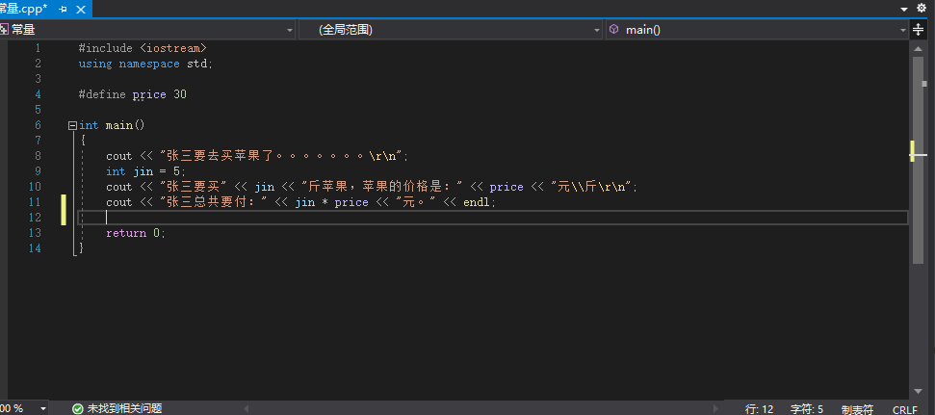This screenshot has width=935, height=415.
Task: Collapse the int main() code block
Action: (x=73, y=125)
